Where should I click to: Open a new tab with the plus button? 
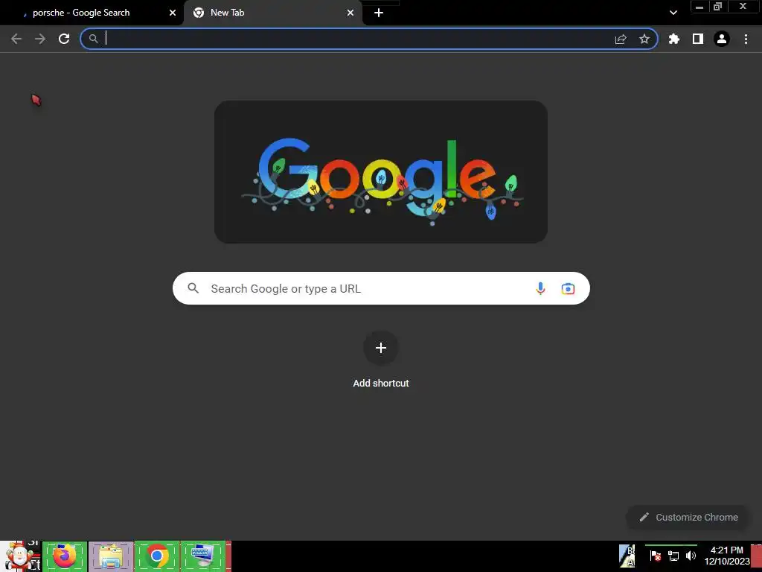pyautogui.click(x=379, y=13)
